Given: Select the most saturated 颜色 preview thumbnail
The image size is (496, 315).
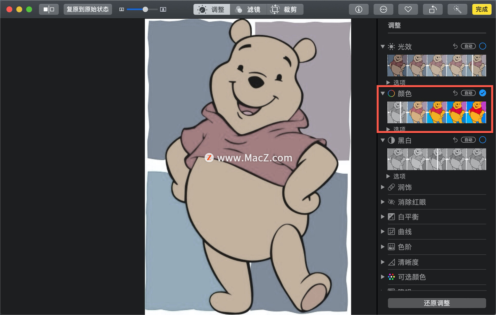Looking at the screenshot, I should pyautogui.click(x=476, y=112).
